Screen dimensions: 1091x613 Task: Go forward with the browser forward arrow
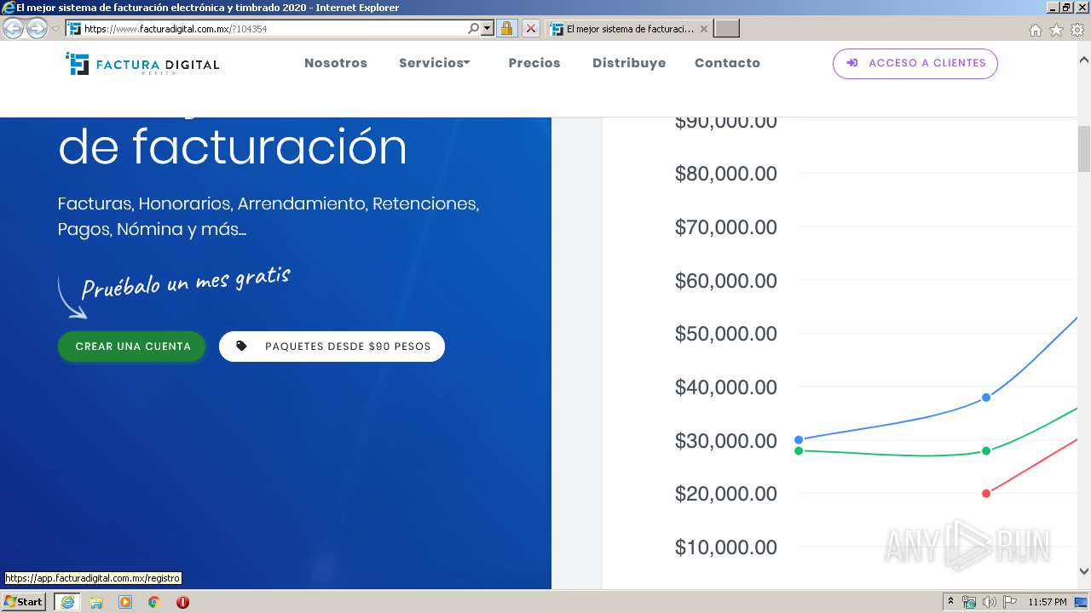click(37, 29)
